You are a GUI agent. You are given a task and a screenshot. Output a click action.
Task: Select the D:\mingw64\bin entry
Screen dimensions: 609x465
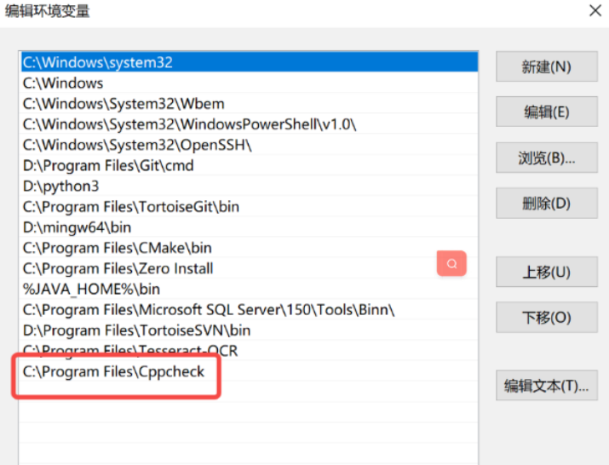click(x=250, y=227)
